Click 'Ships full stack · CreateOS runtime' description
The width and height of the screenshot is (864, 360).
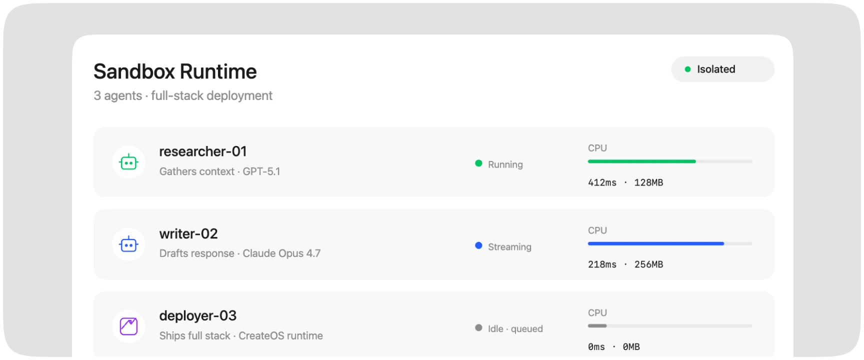click(x=241, y=335)
